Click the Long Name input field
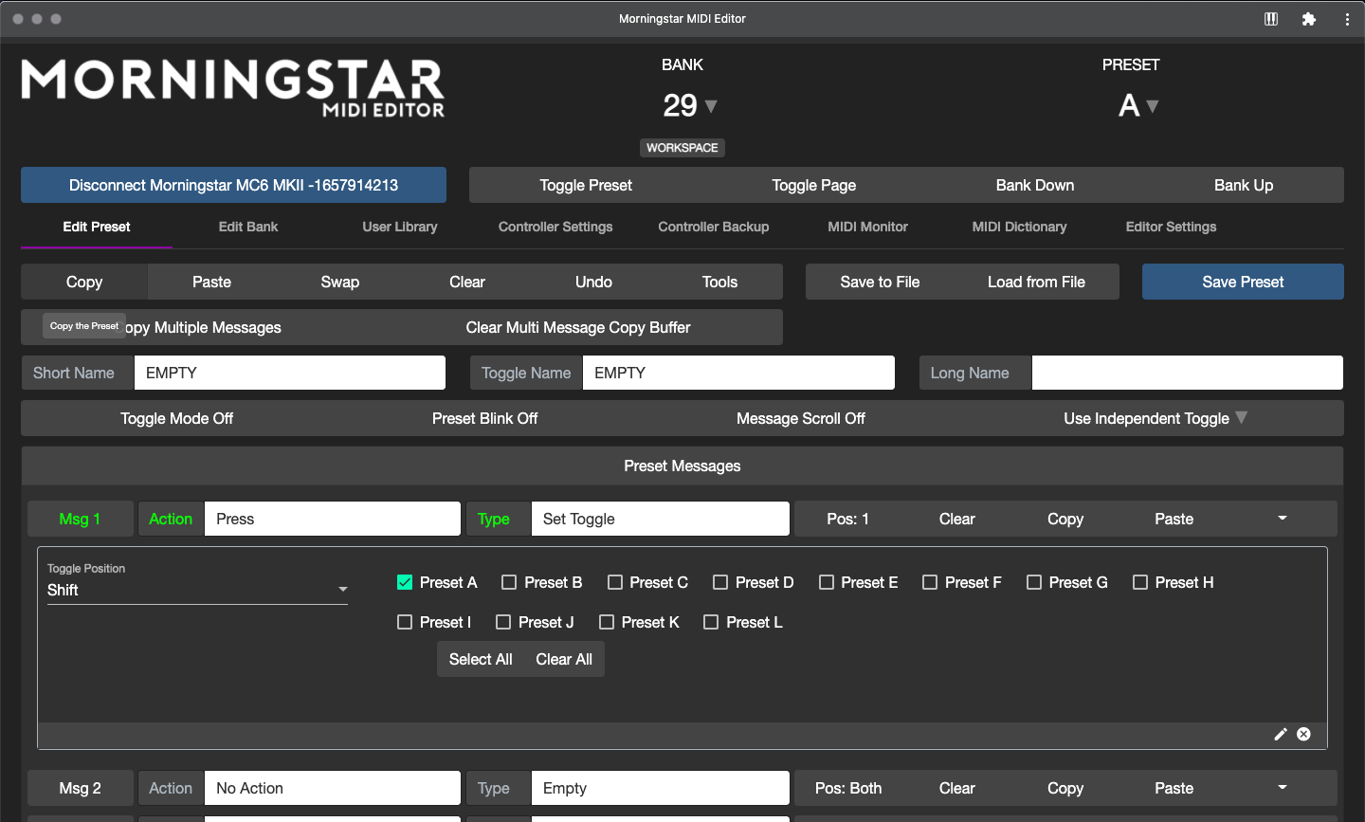This screenshot has width=1365, height=822. click(1187, 373)
